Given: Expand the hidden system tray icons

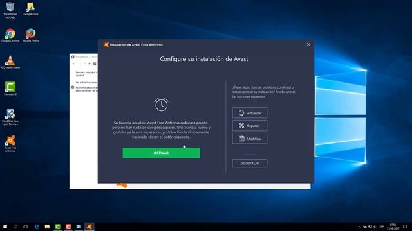Looking at the screenshot, I should 360,227.
